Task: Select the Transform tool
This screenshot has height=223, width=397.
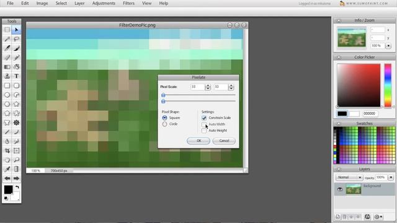Action: tap(17, 151)
